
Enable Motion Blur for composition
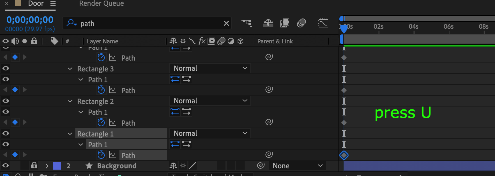pyautogui.click(x=301, y=23)
